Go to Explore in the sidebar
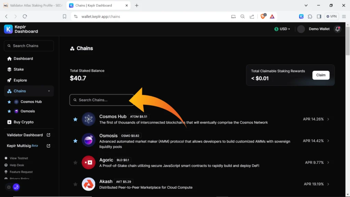Image resolution: width=350 pixels, height=197 pixels. (x=20, y=80)
